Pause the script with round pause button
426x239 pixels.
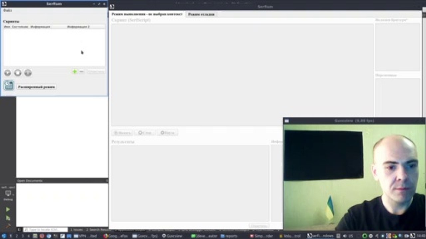[x=28, y=73]
